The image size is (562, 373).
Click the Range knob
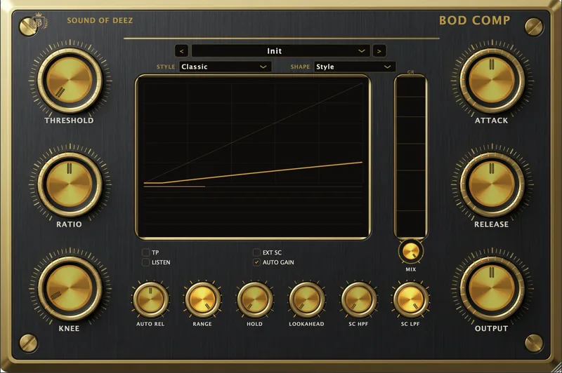pyautogui.click(x=202, y=299)
